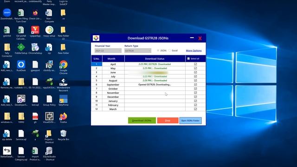The height and width of the screenshot is (167, 297).
Task: Open the Tally Connector zip folder
Action: (x=7, y=47)
